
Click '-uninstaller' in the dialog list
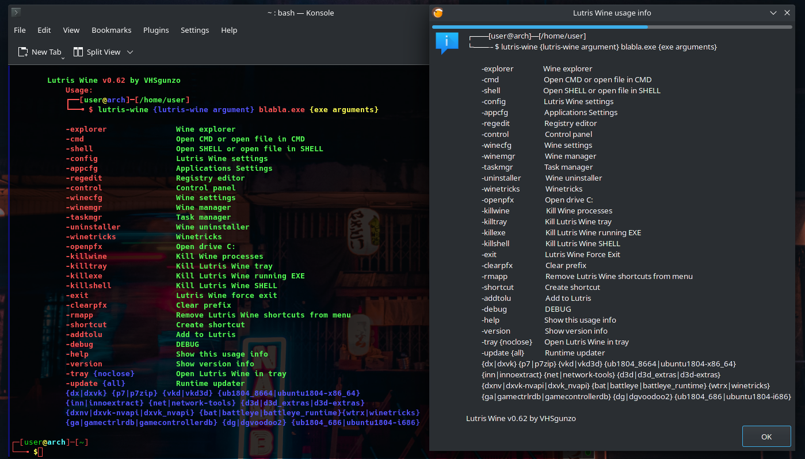[501, 178]
